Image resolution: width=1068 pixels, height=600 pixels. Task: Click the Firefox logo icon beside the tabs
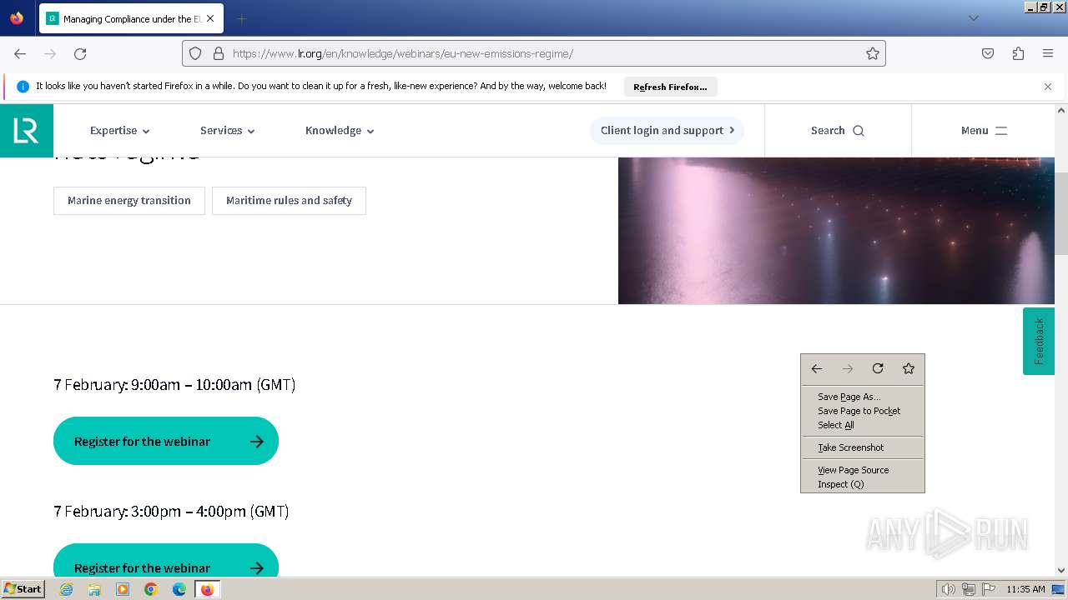17,18
